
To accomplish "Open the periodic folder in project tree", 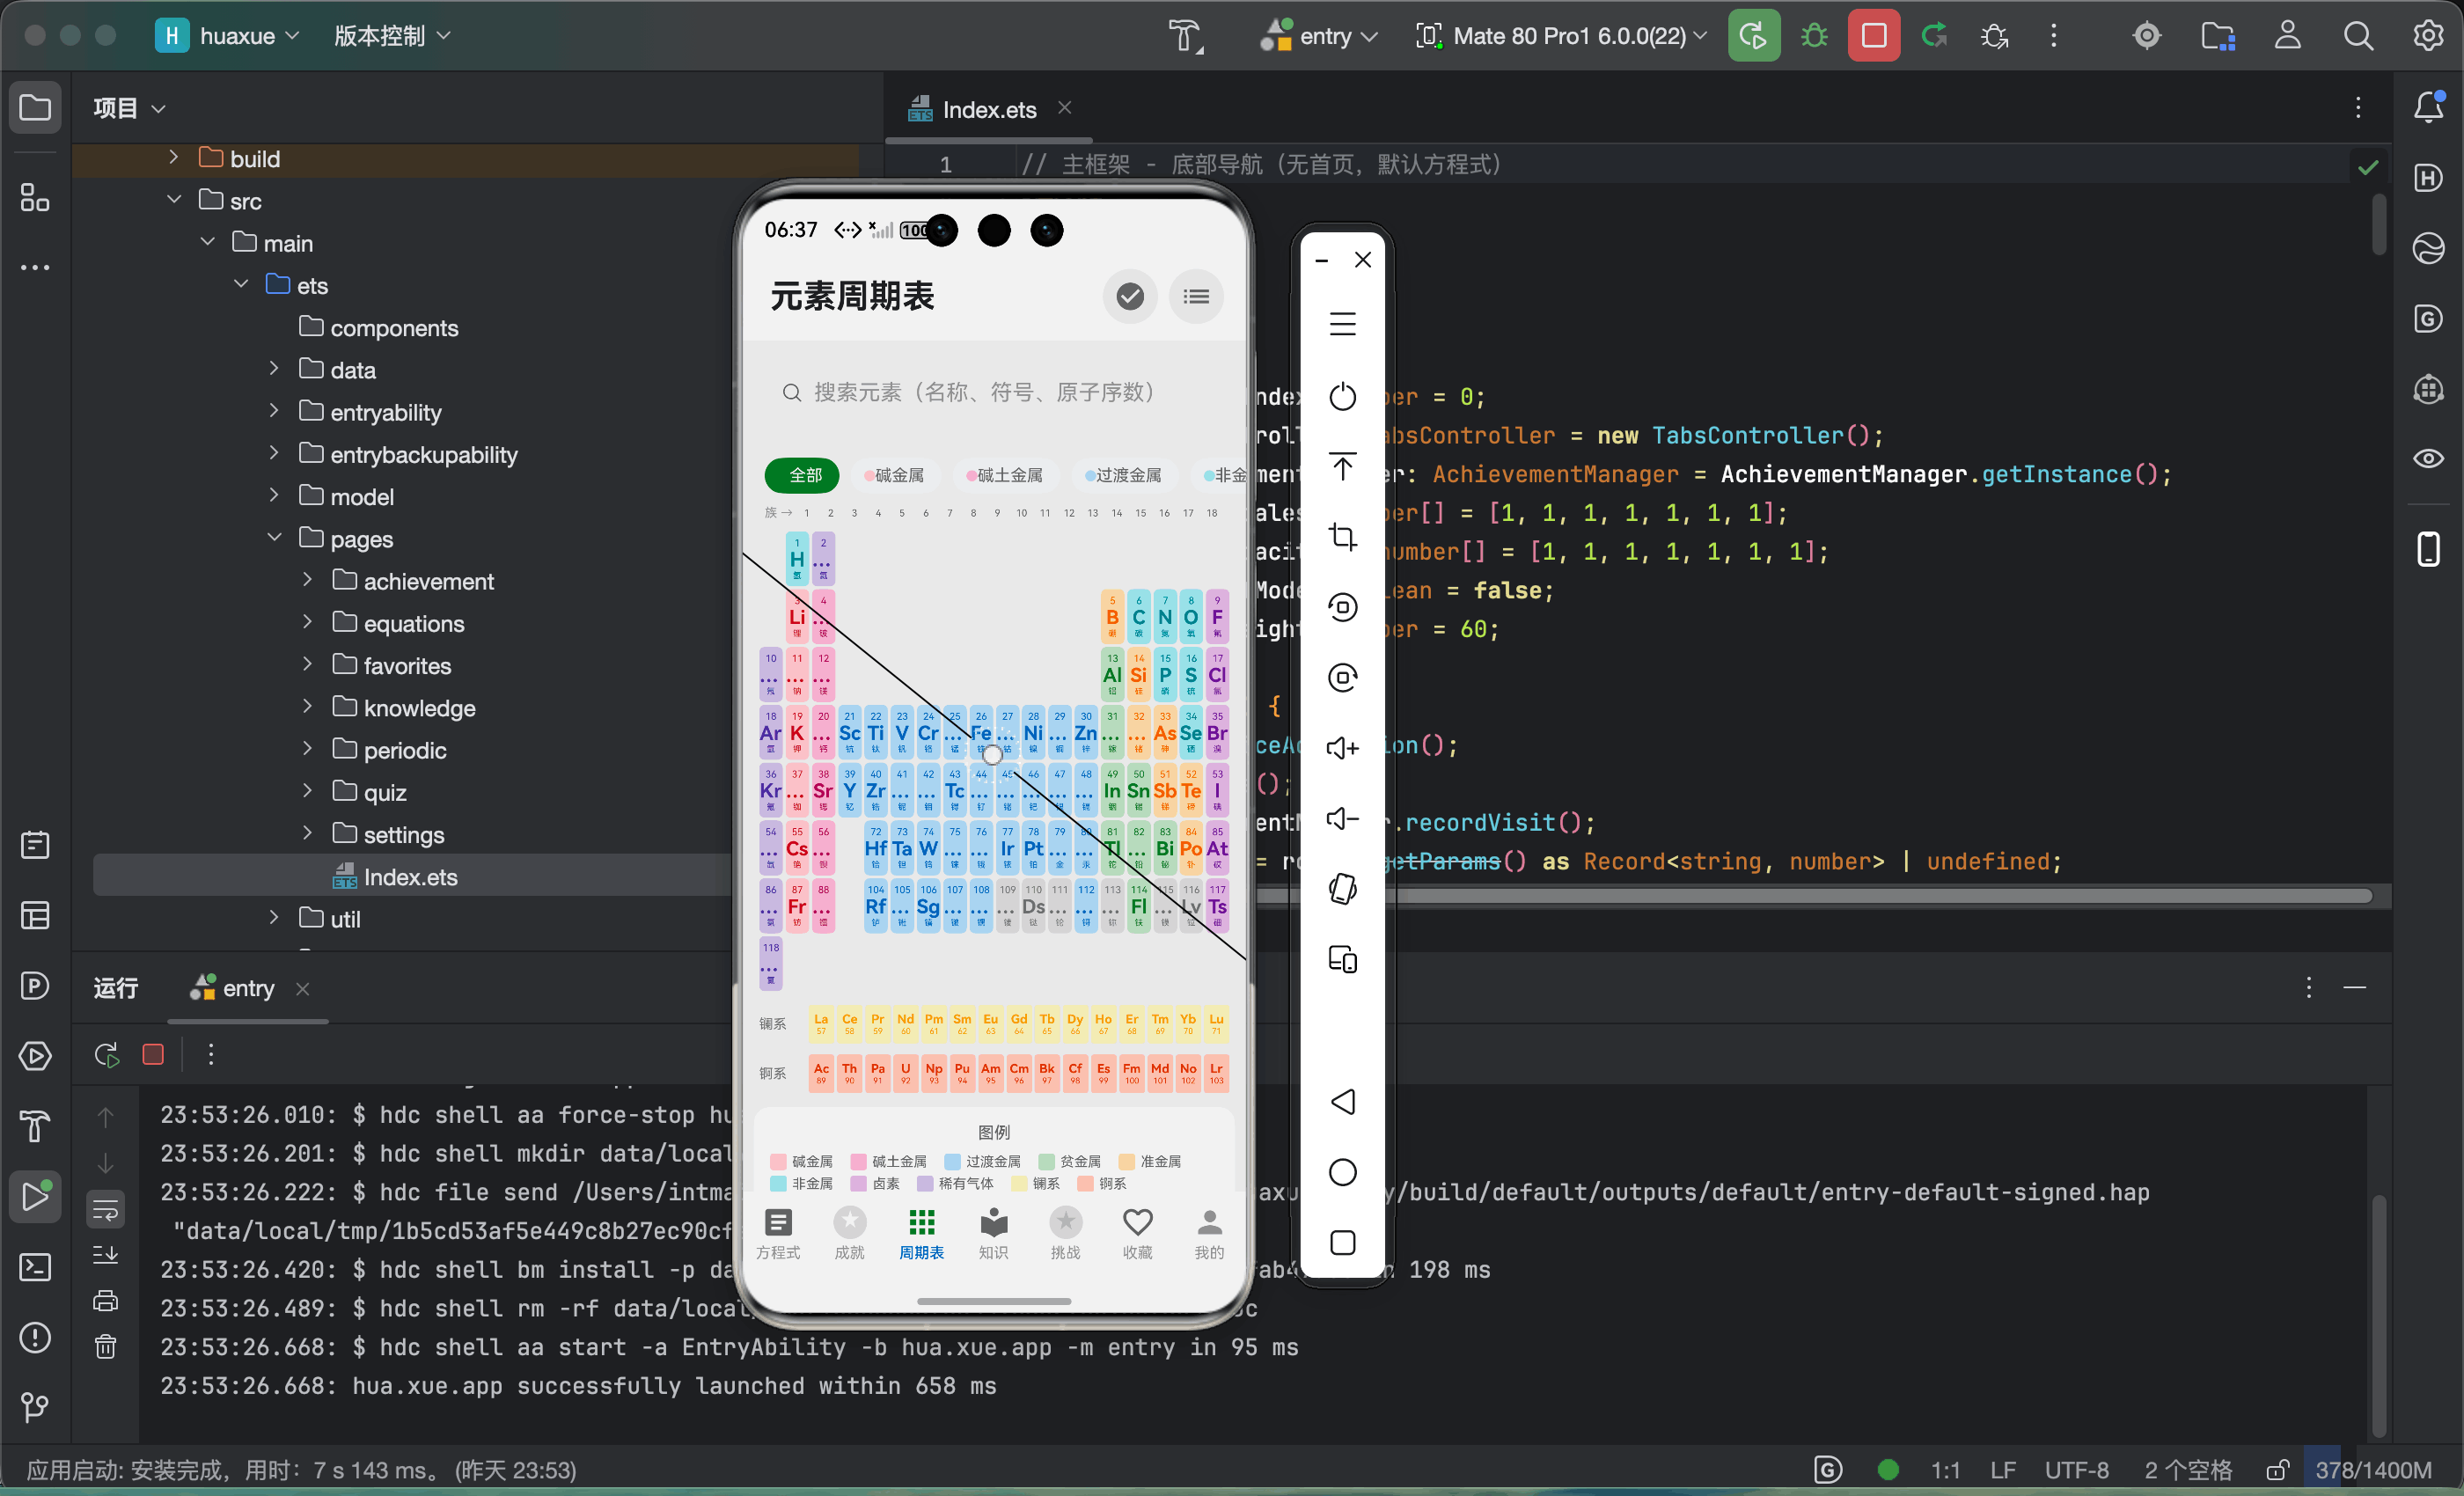I will point(404,750).
